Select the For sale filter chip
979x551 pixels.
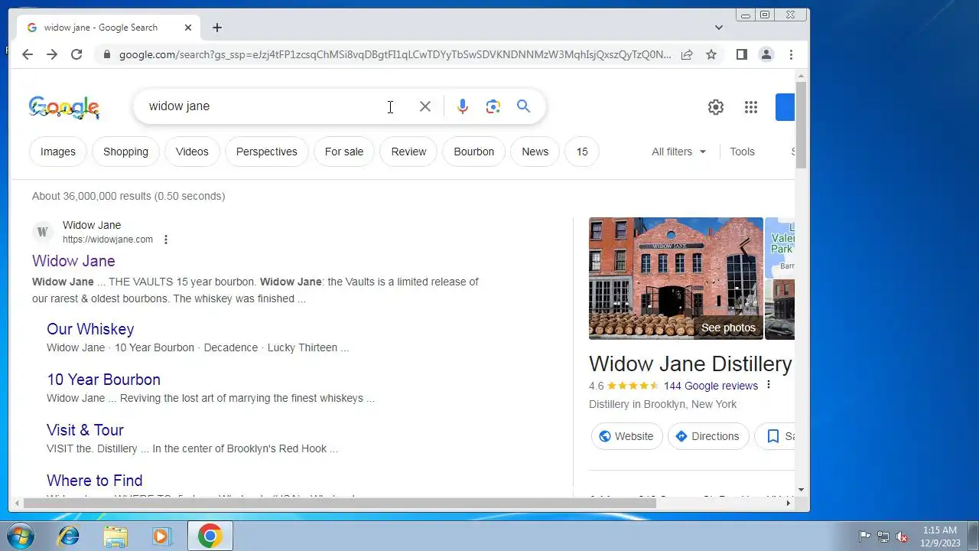coord(344,152)
